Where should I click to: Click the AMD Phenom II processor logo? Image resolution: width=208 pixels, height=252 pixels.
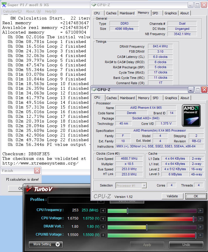(191, 115)
